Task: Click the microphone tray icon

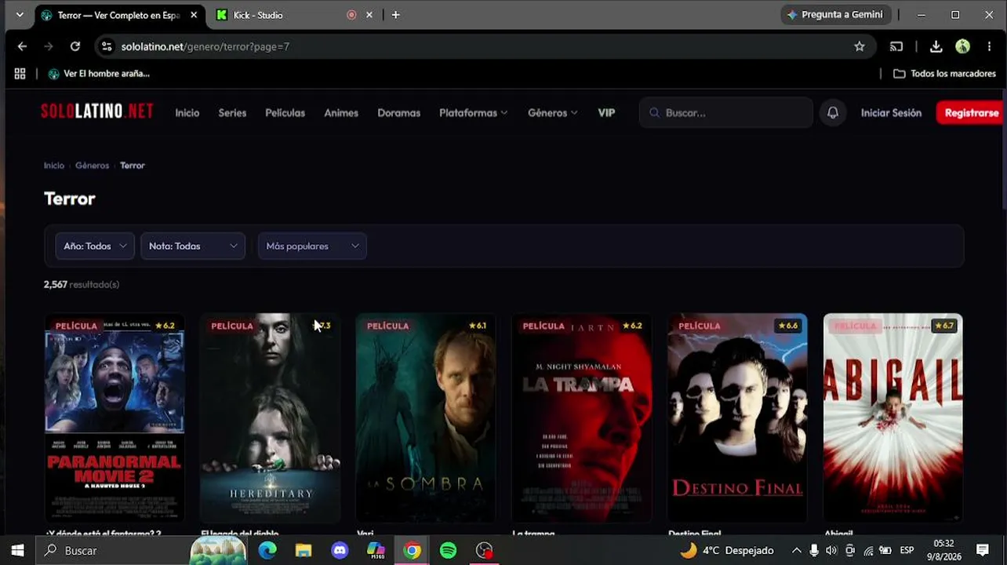Action: click(814, 550)
